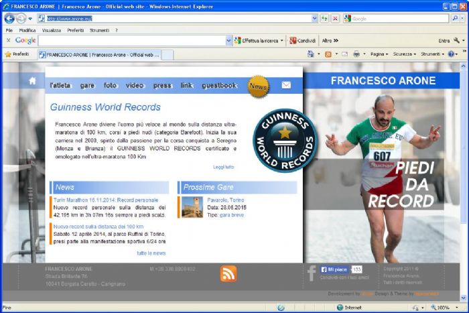Image resolution: width=469 pixels, height=313 pixels.
Task: Select the FRANCESCO ARONE browser tab
Action: point(99,55)
